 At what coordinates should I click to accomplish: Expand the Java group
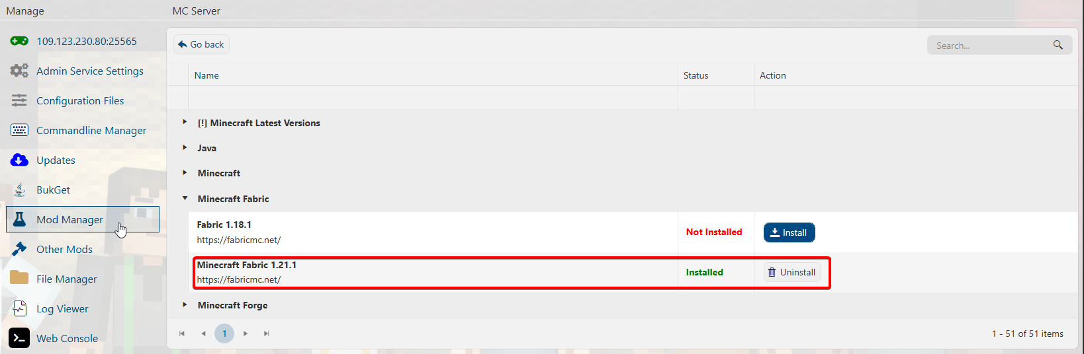point(185,147)
